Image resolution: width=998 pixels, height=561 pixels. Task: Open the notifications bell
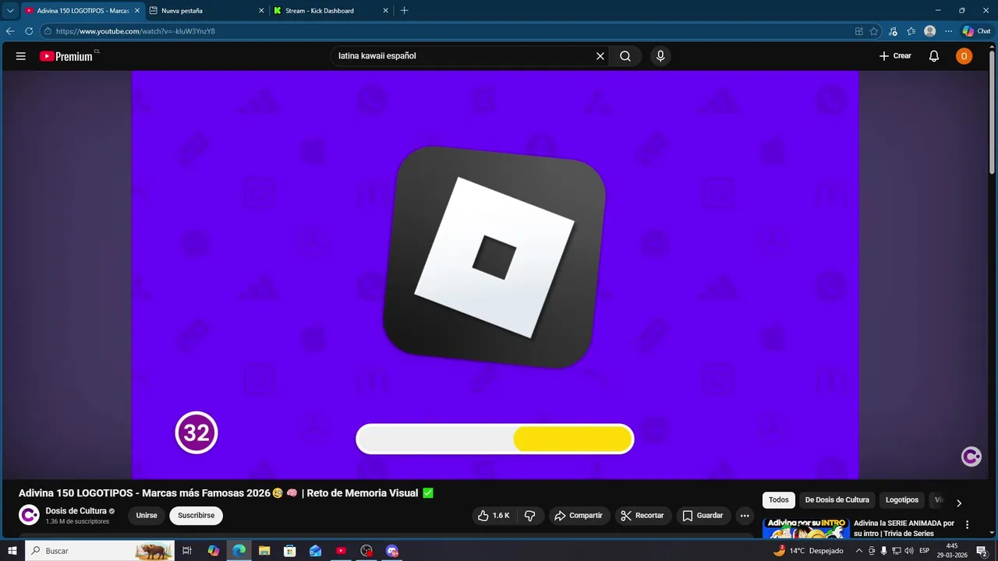[934, 56]
